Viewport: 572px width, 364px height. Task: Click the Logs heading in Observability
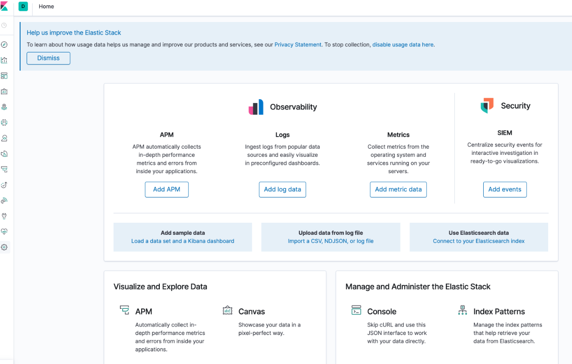(x=282, y=135)
